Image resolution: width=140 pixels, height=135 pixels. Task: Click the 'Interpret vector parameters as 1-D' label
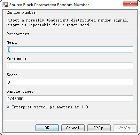(x=50, y=107)
